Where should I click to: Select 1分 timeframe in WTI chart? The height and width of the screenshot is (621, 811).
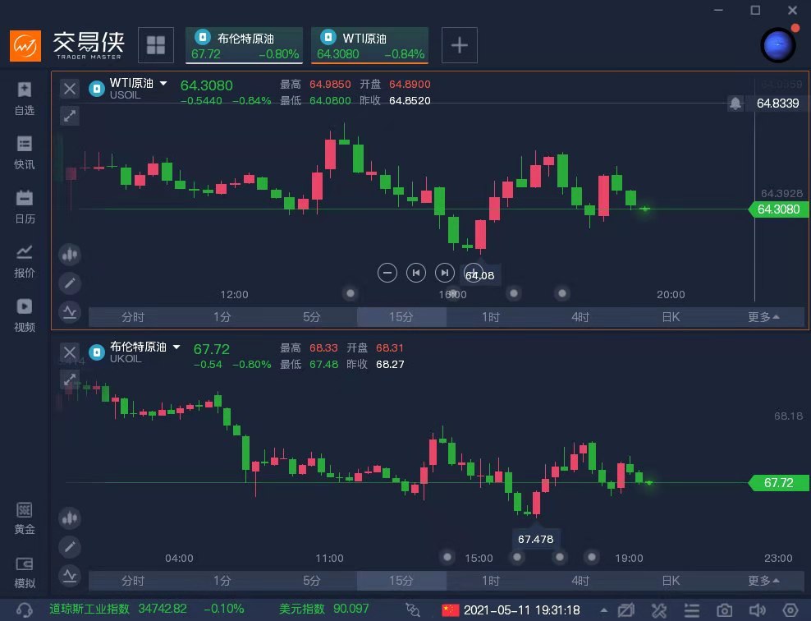click(x=222, y=317)
